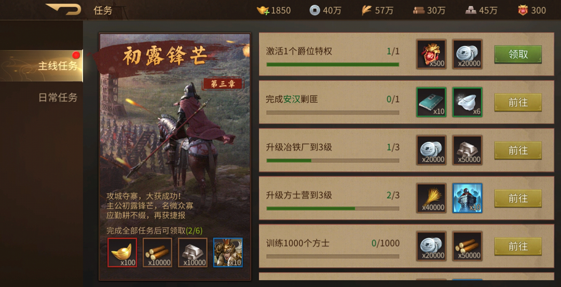Tap the iron ingot resource icon showing 45万
Screen dimensions: 561x287
(471, 10)
